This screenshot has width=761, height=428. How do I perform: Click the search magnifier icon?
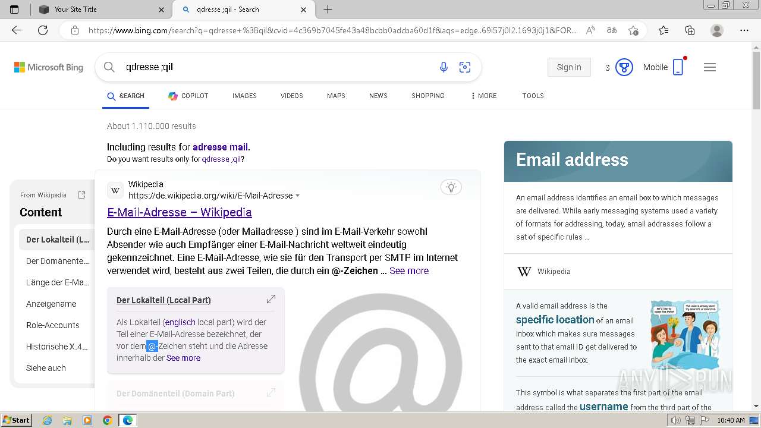tap(109, 67)
